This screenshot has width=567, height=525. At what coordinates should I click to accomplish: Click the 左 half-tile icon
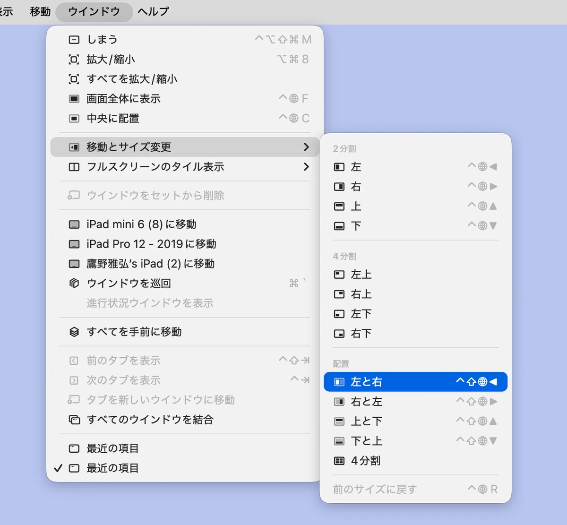(339, 167)
